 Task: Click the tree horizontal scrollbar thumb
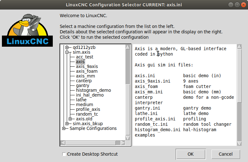pos(91,143)
